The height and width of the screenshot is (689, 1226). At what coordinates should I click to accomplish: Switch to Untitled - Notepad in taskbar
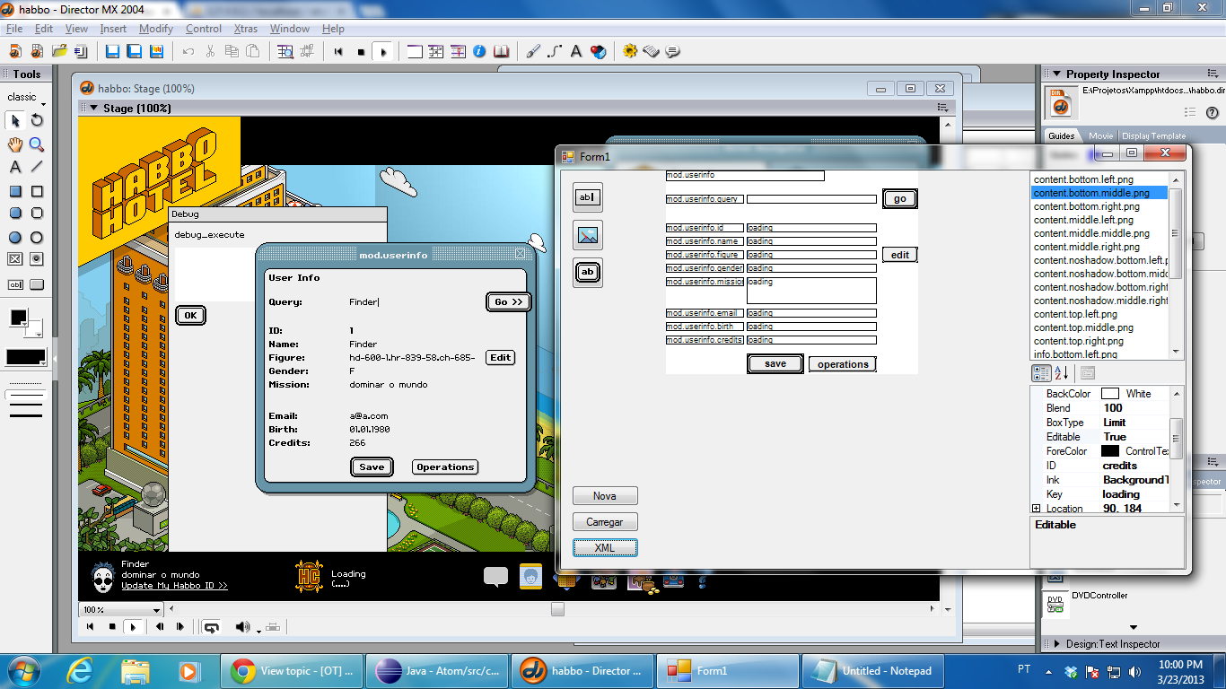click(874, 670)
